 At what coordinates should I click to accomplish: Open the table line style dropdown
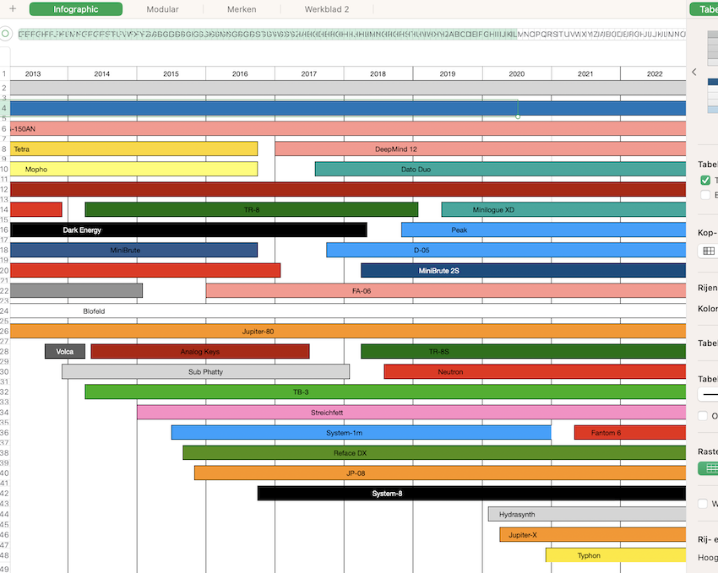709,394
